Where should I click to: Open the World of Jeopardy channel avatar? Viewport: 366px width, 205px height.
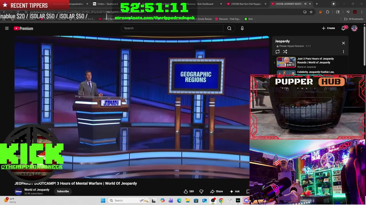[18, 191]
